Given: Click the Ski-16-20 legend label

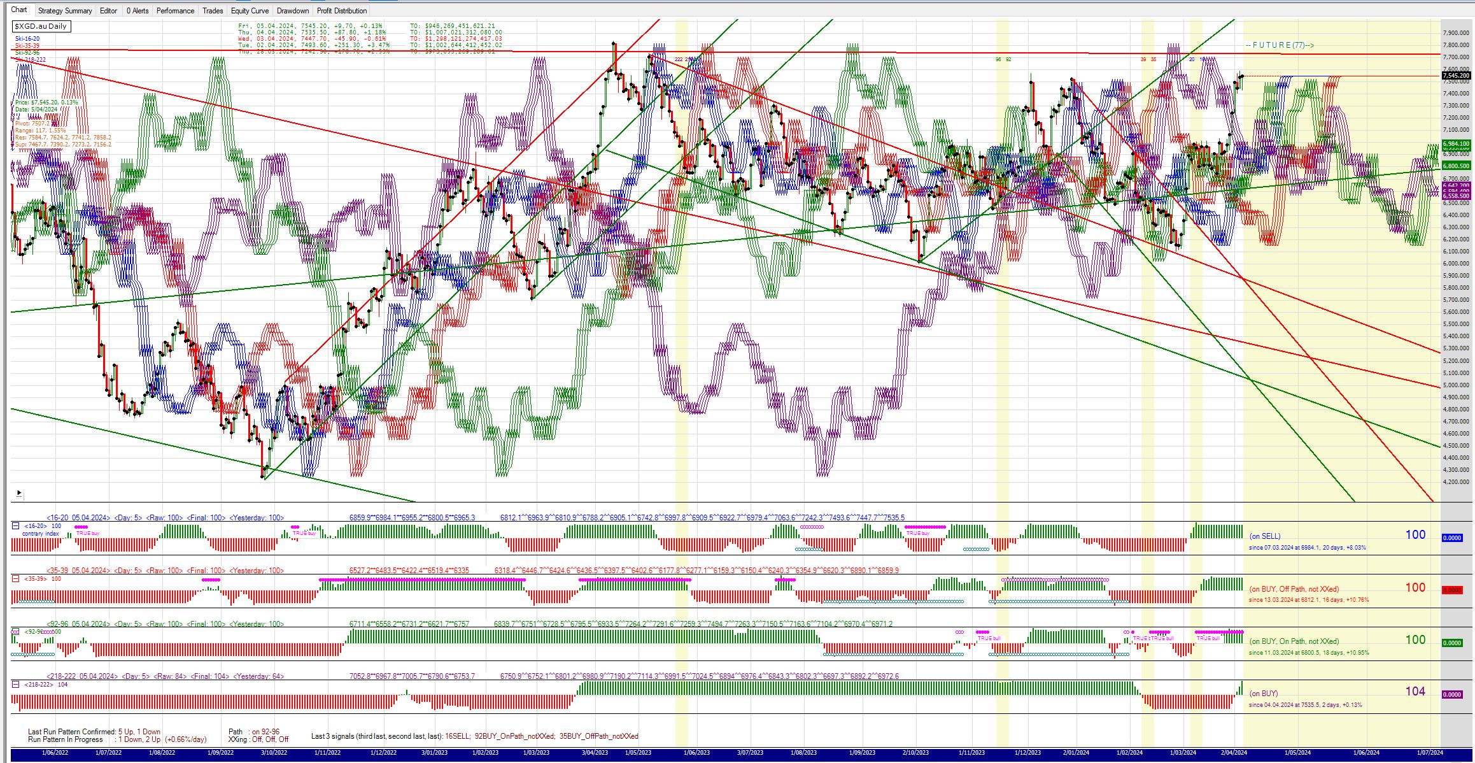Looking at the screenshot, I should click(27, 39).
